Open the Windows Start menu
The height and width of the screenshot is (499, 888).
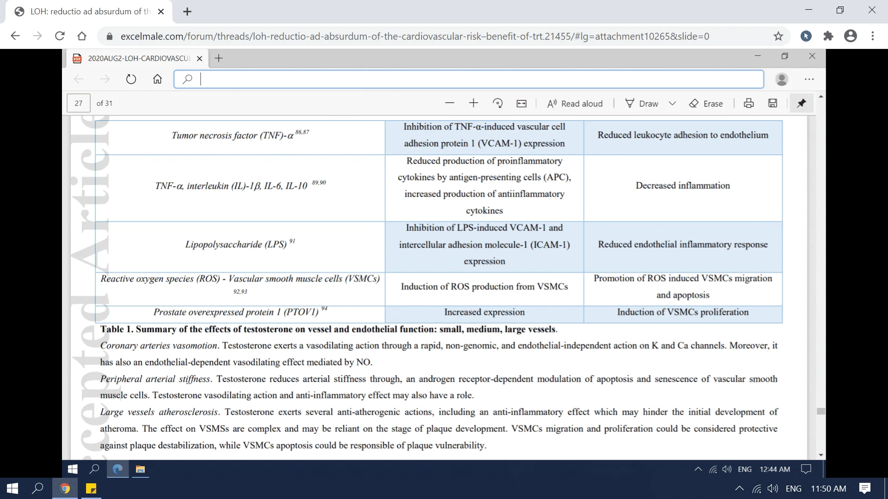click(12, 488)
